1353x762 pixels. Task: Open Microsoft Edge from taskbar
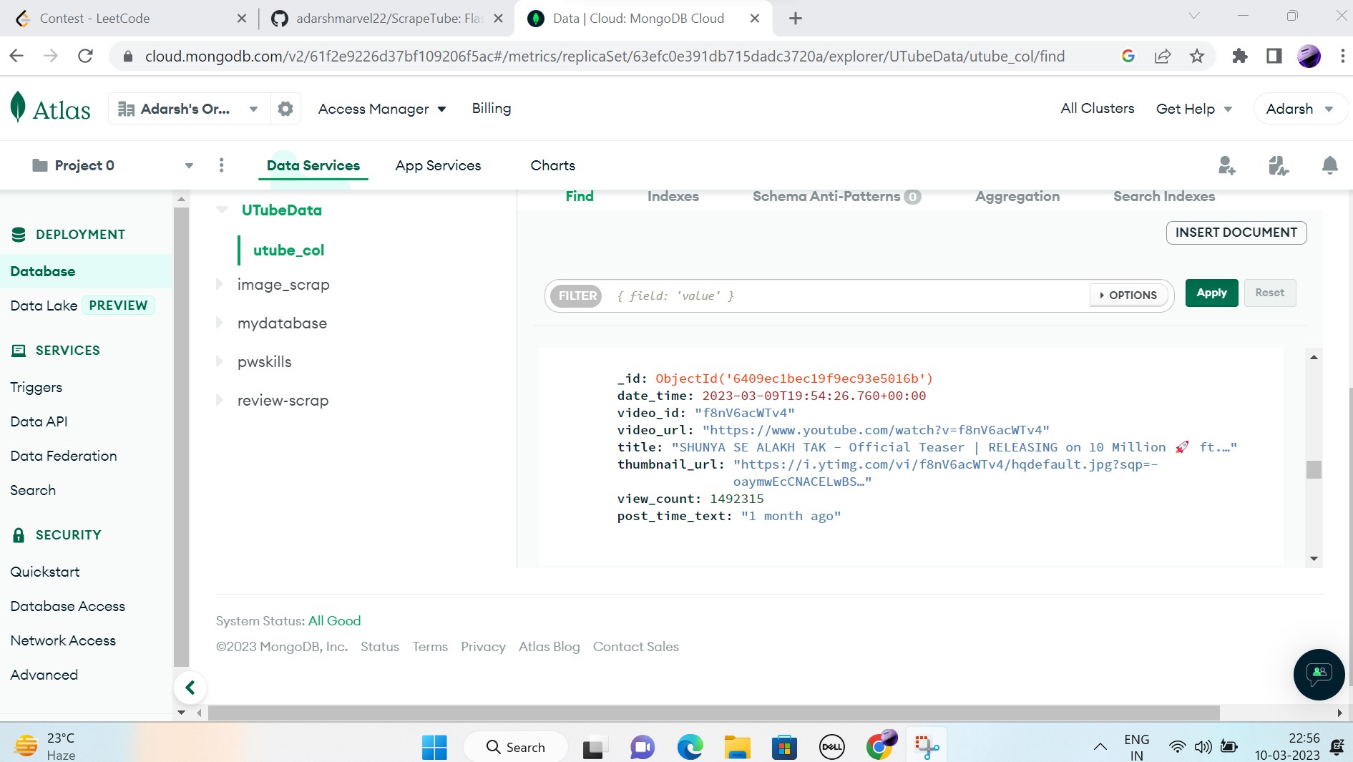[690, 747]
